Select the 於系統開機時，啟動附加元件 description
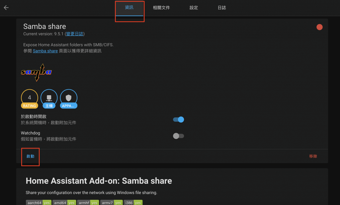 (48, 123)
